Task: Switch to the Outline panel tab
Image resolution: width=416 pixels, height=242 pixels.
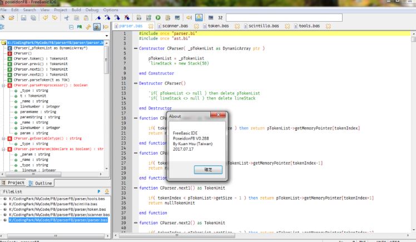Action: [41, 183]
